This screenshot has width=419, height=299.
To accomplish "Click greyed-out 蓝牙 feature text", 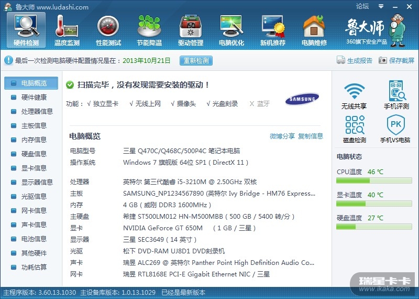I will pyautogui.click(x=263, y=103).
